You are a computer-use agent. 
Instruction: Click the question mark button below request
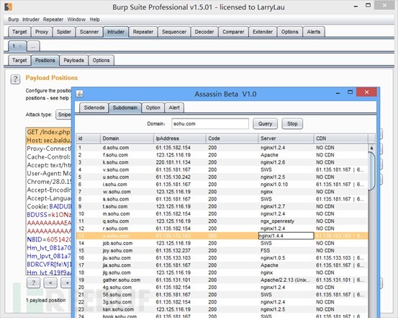tap(33, 283)
